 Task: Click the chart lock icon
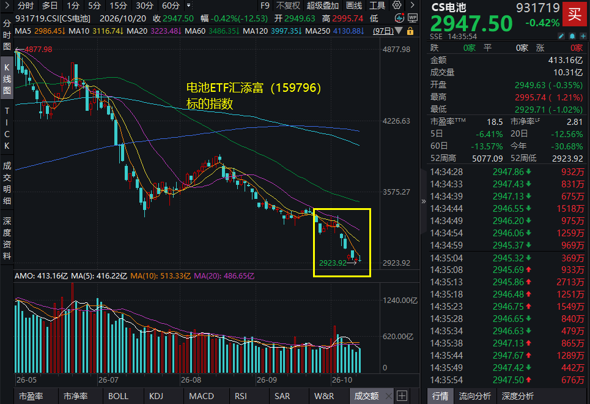(410, 31)
